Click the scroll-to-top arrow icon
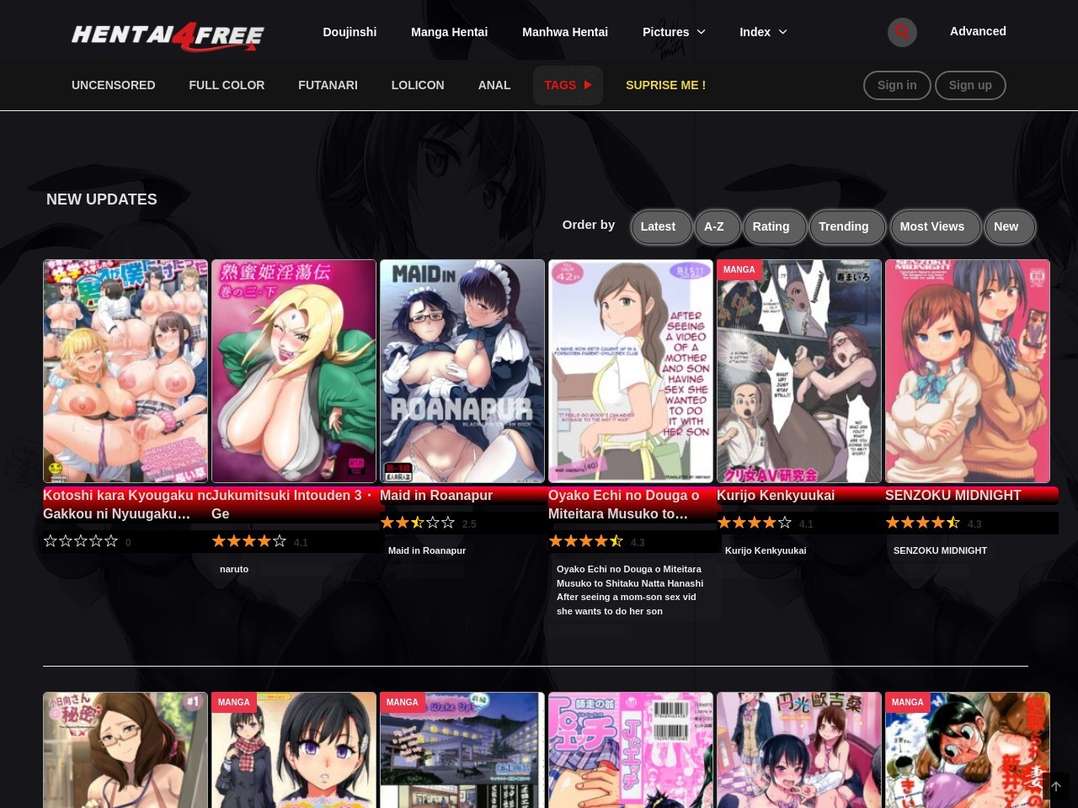Viewport: 1078px width, 808px height. 1056,787
